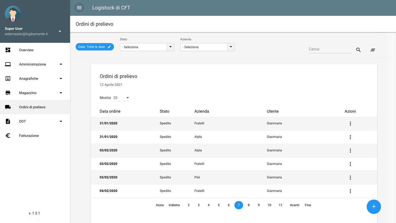Click the Fatturazione euro icon
Viewport: 396px width, 223px height.
point(8,136)
